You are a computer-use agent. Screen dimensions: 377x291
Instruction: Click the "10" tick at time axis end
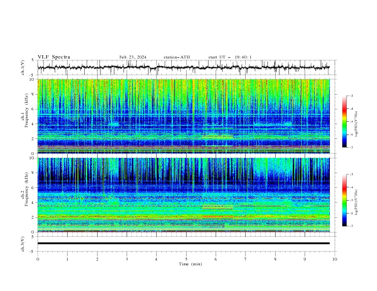[x=335, y=259]
